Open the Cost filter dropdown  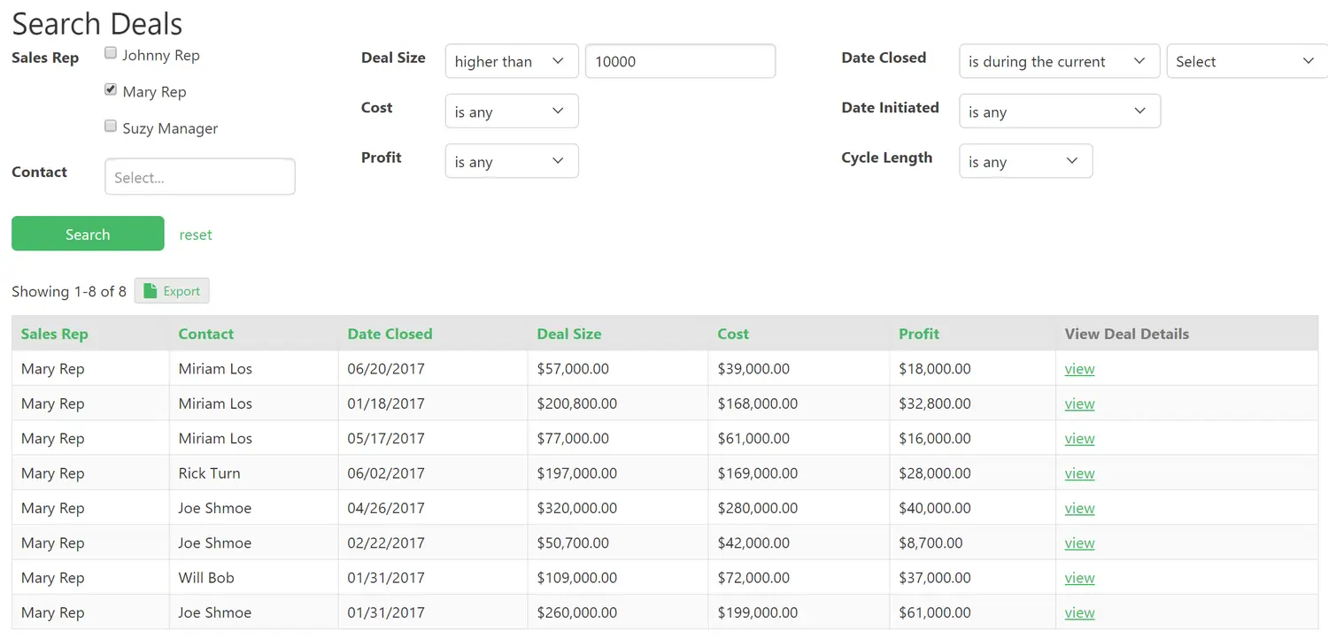point(511,111)
